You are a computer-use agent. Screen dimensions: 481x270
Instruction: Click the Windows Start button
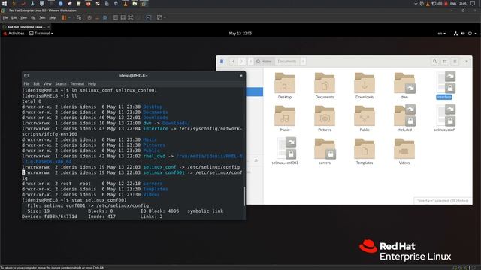pyautogui.click(x=5, y=4)
